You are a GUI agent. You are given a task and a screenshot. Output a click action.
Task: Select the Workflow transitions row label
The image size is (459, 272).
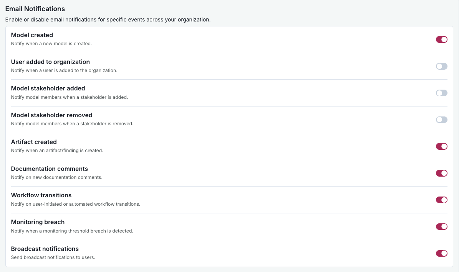pyautogui.click(x=41, y=195)
